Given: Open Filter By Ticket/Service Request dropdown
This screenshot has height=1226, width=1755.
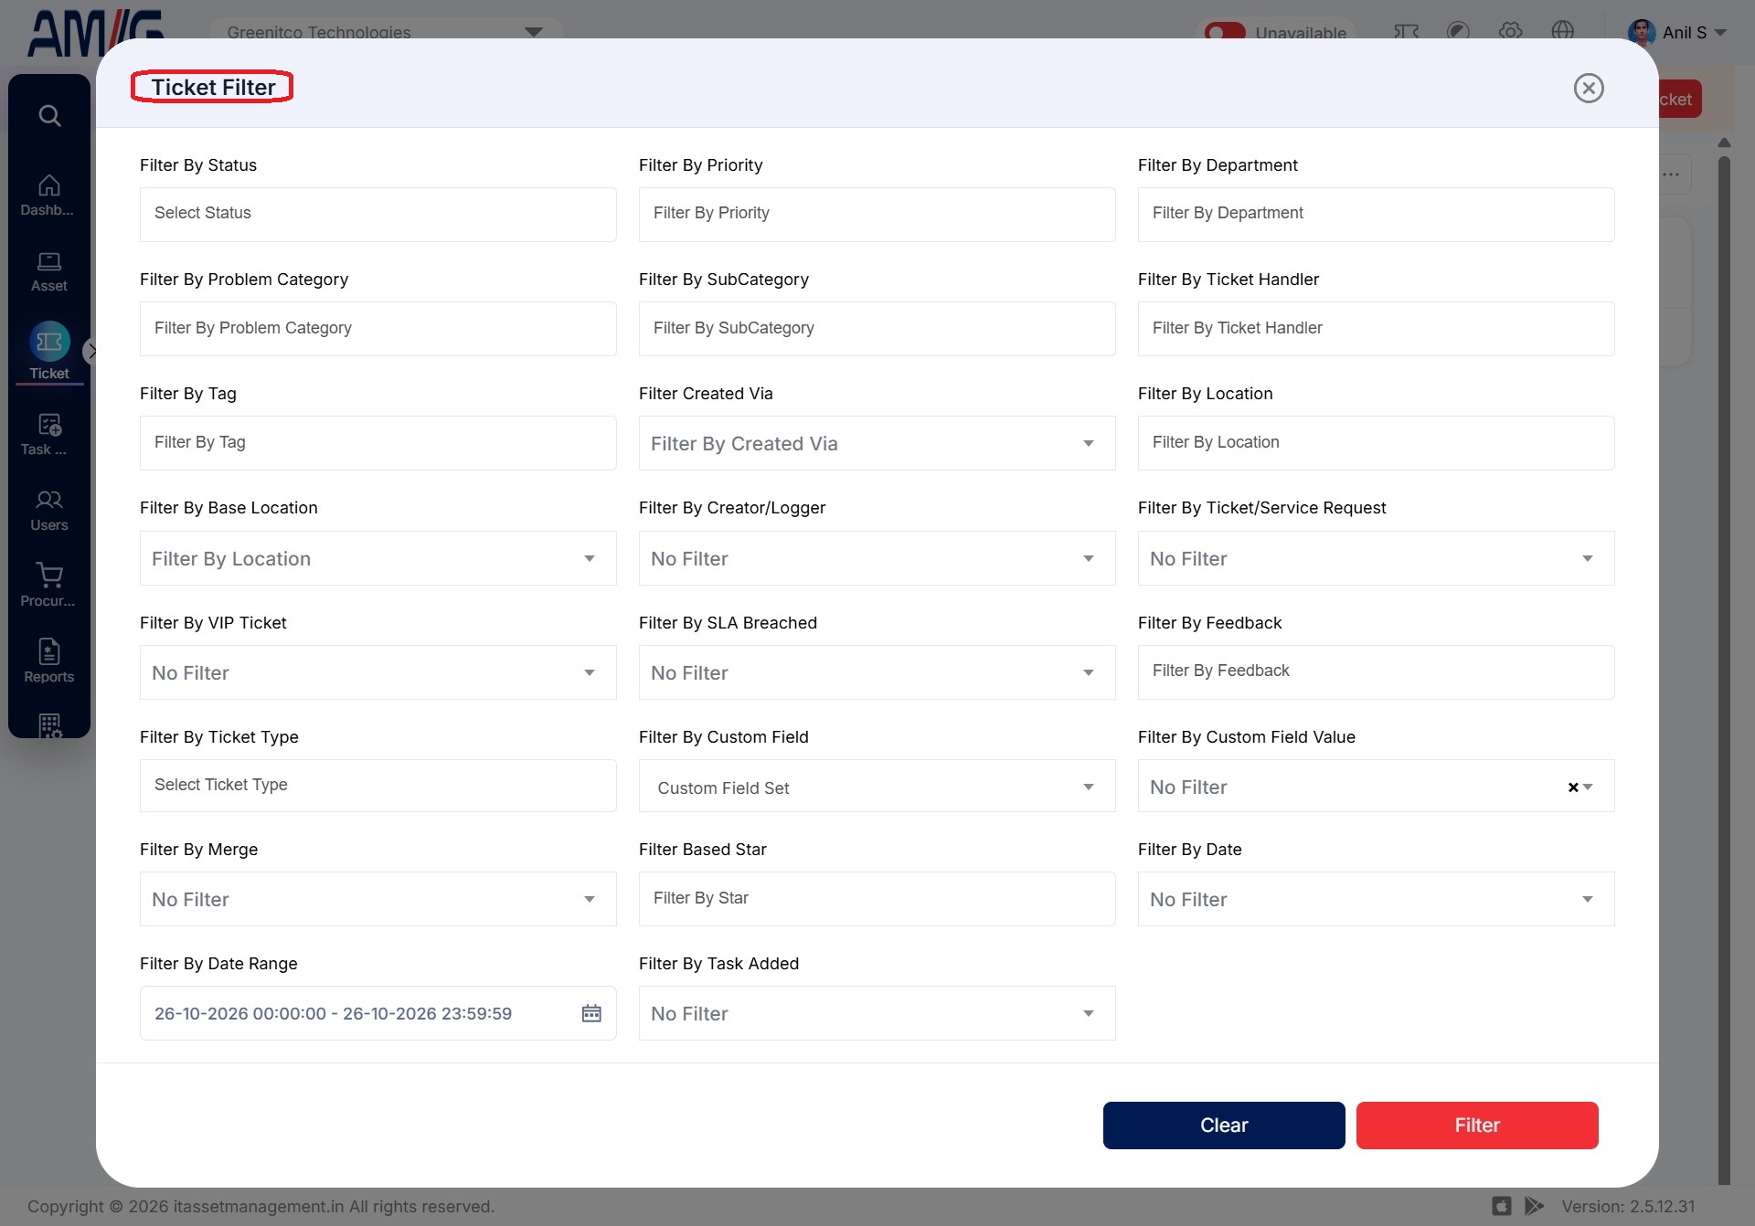Looking at the screenshot, I should [x=1376, y=558].
